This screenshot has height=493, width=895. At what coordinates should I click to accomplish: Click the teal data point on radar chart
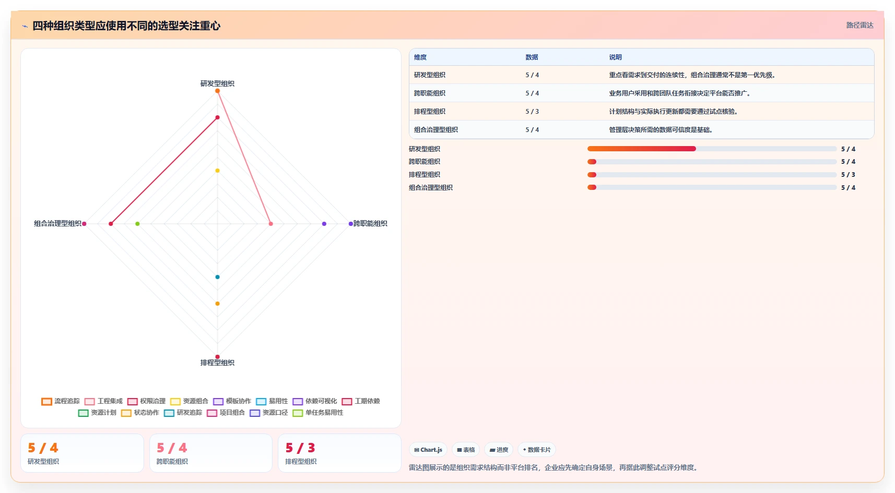coord(218,277)
